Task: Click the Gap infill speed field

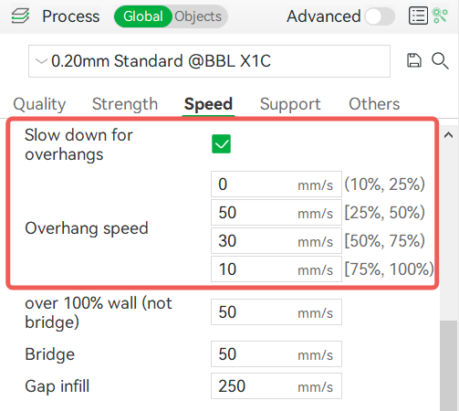Action: click(276, 386)
